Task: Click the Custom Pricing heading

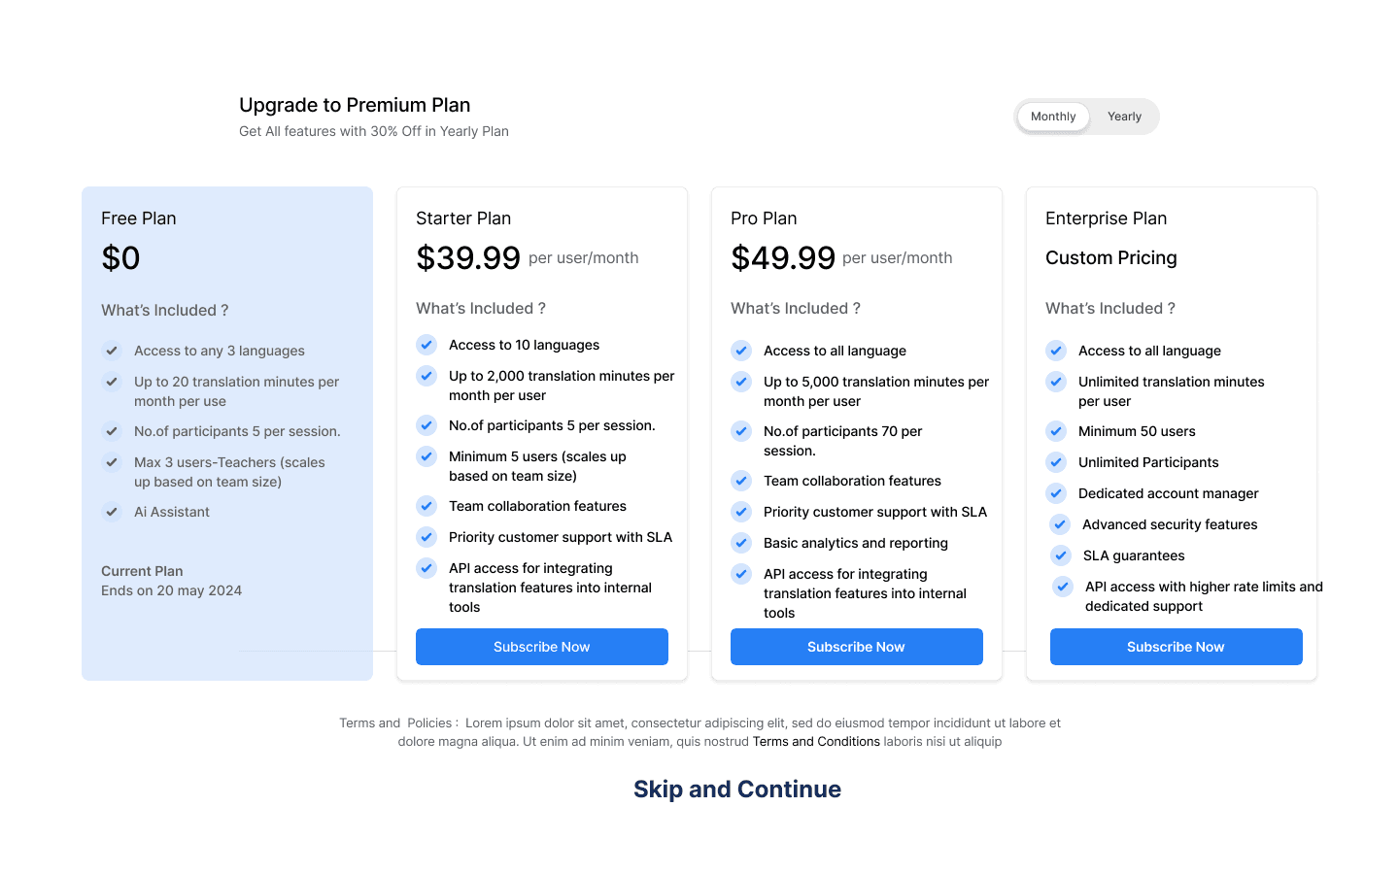Action: pos(1111,258)
